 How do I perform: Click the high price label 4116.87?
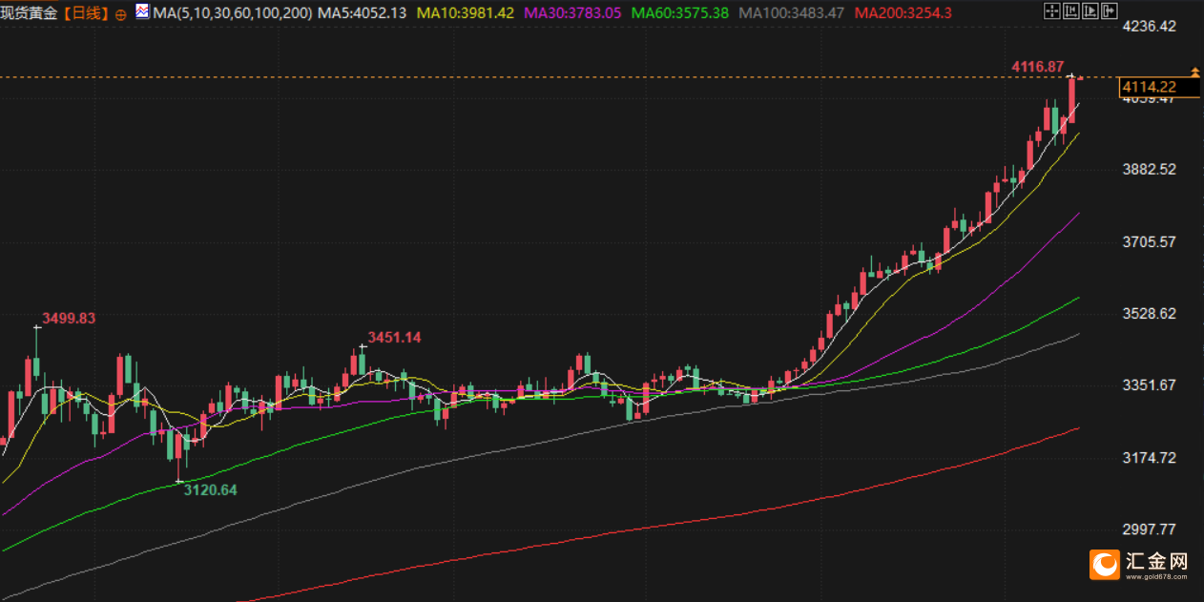(x=1037, y=67)
